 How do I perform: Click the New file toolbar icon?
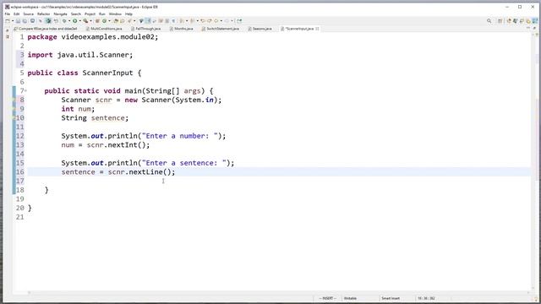8,21
